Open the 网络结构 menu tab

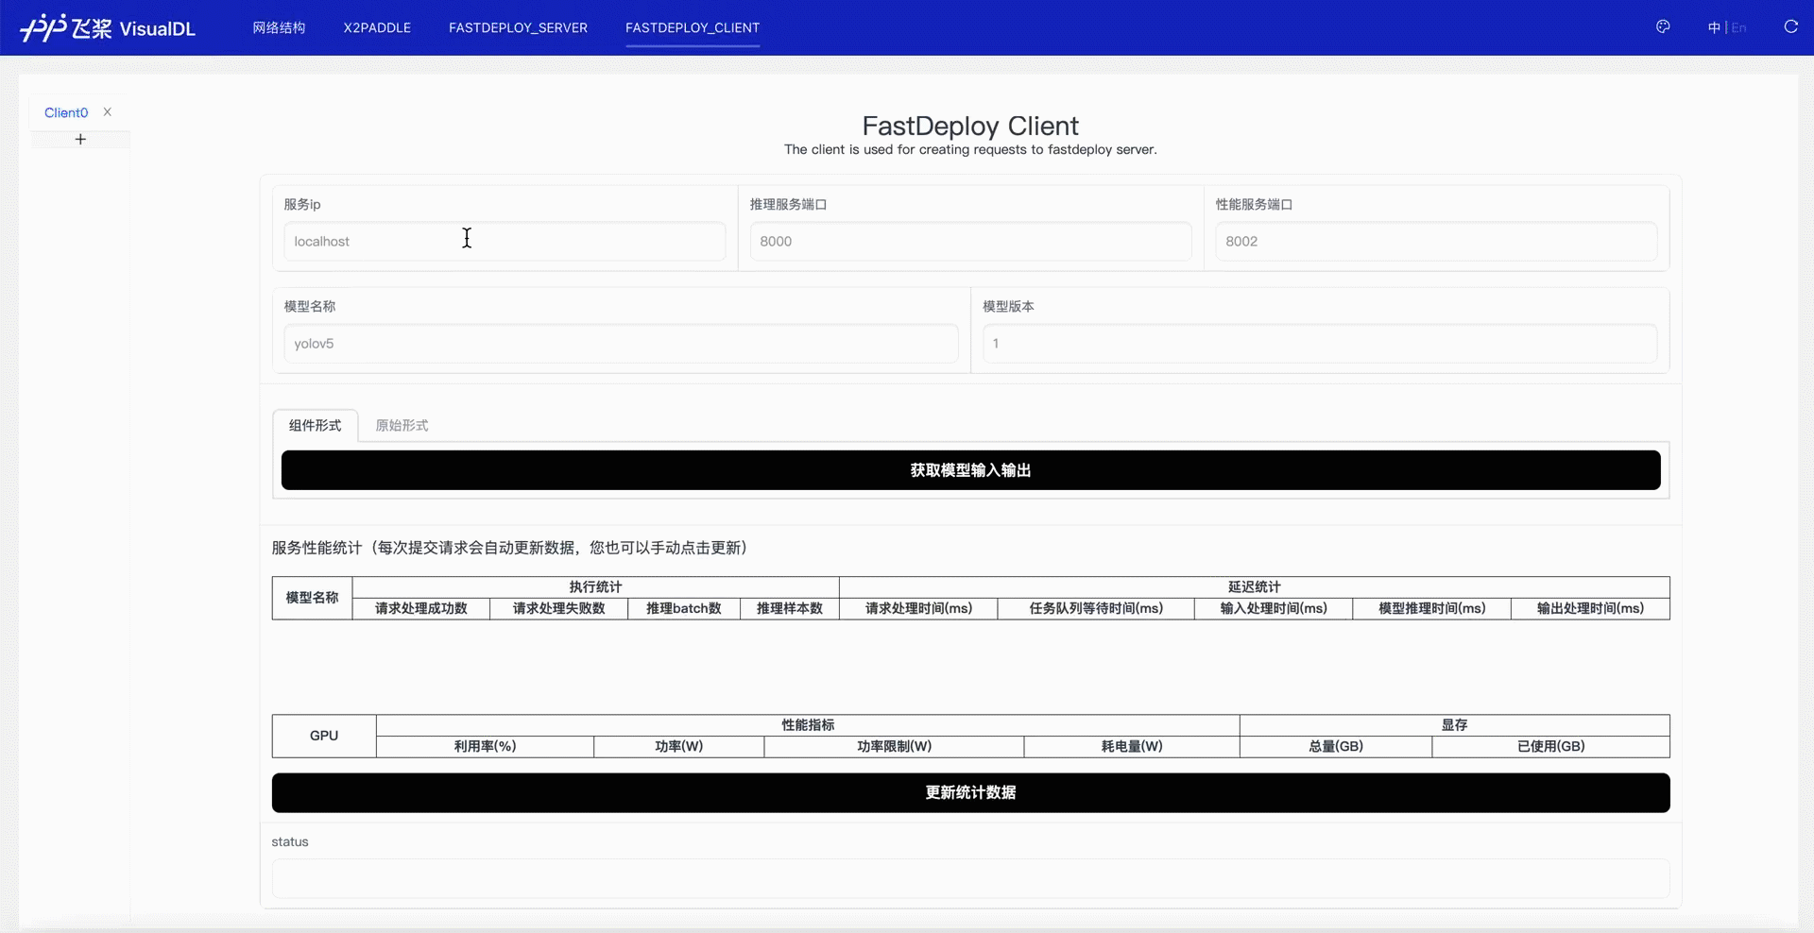click(x=279, y=28)
